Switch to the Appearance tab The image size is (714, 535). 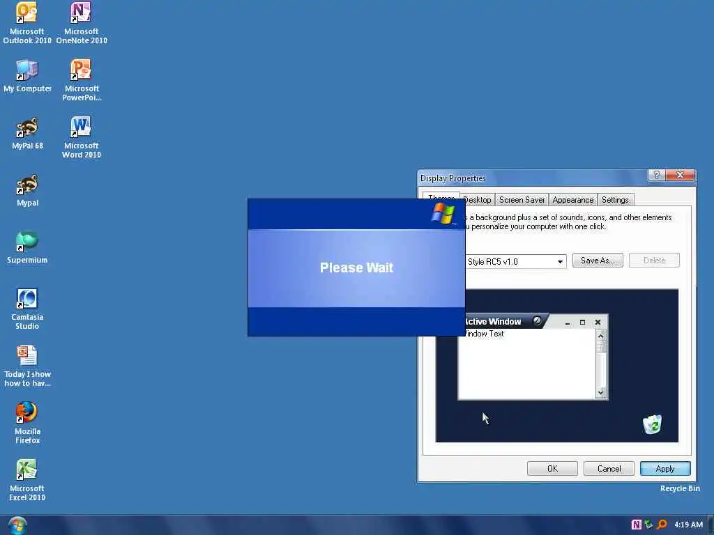[573, 200]
